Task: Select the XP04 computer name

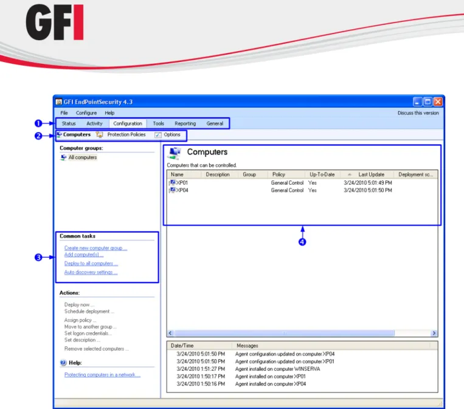Action: [x=182, y=190]
